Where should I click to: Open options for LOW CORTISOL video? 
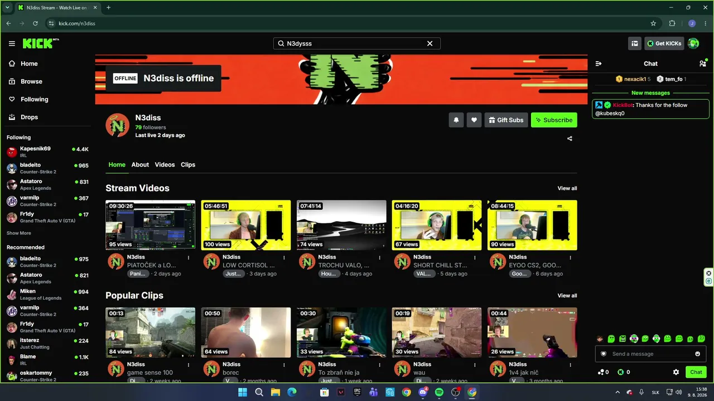(x=284, y=257)
